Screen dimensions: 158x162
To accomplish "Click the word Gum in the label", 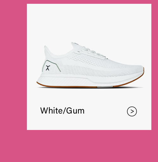I will [x=75, y=111].
